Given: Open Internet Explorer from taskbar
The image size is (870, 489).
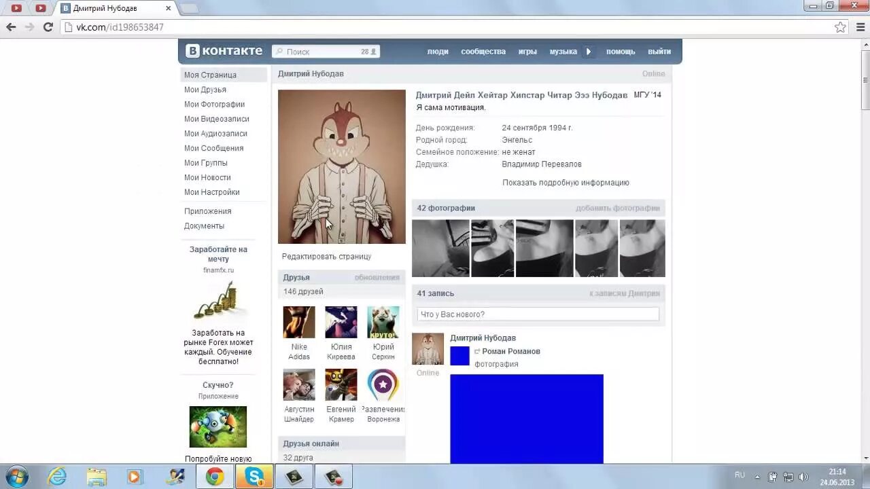Looking at the screenshot, I should (57, 477).
